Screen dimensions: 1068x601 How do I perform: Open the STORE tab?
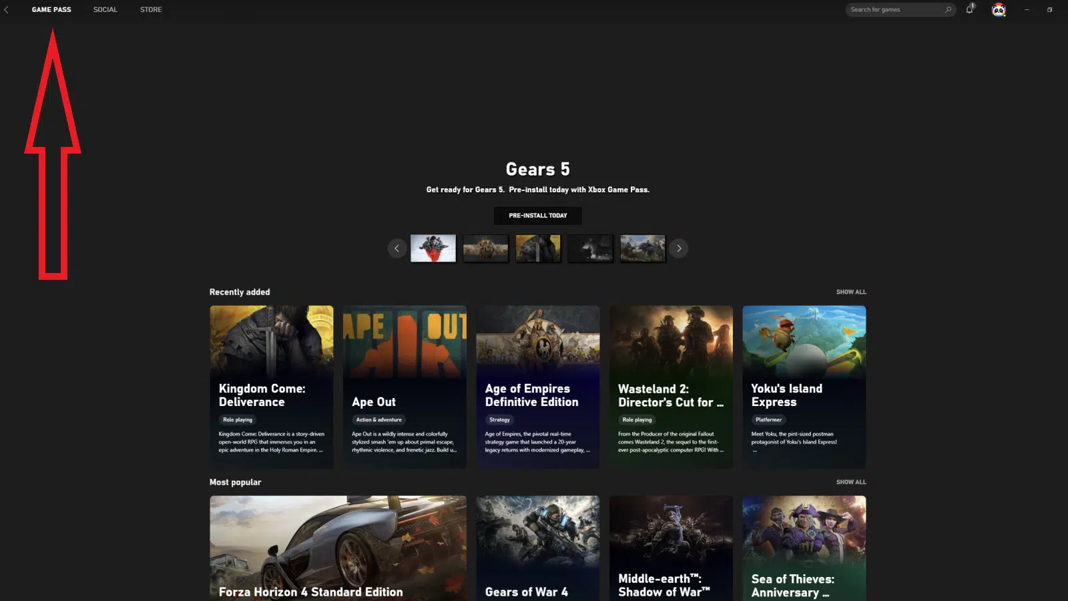pyautogui.click(x=150, y=9)
